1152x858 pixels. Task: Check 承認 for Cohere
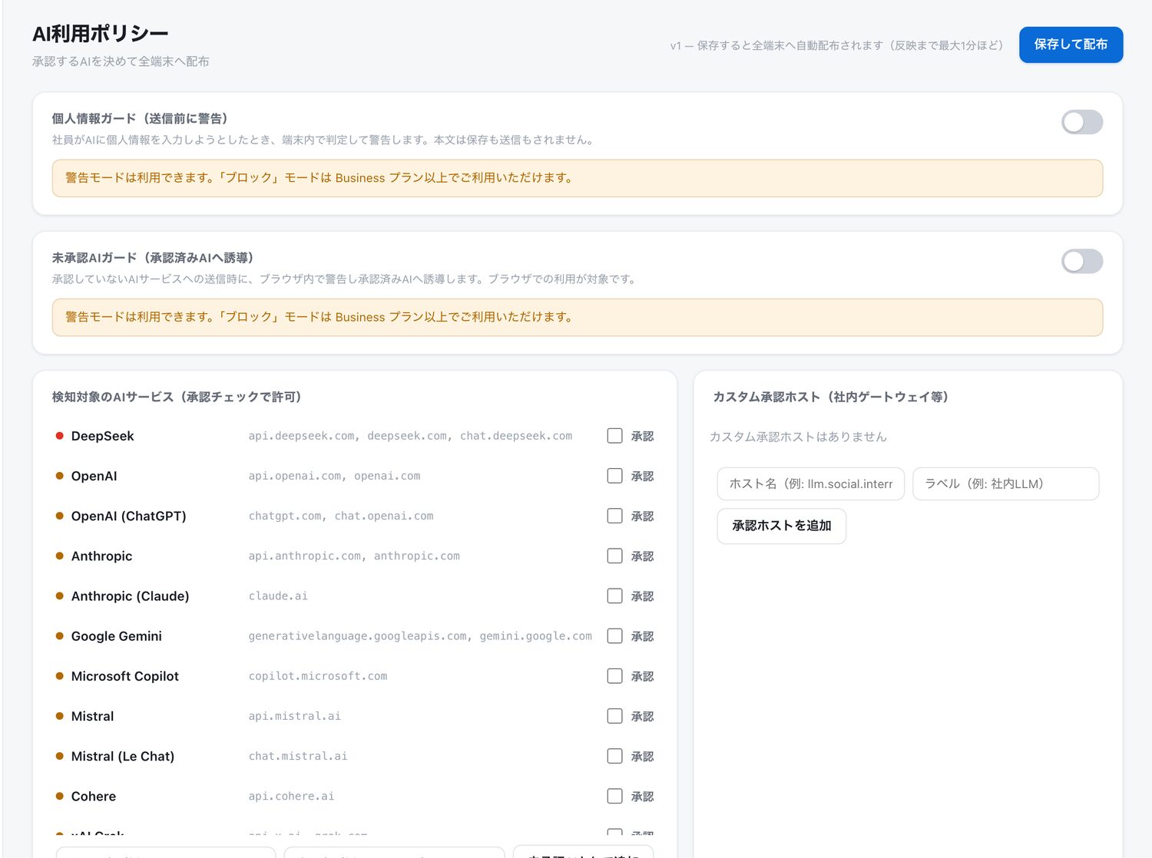[614, 796]
